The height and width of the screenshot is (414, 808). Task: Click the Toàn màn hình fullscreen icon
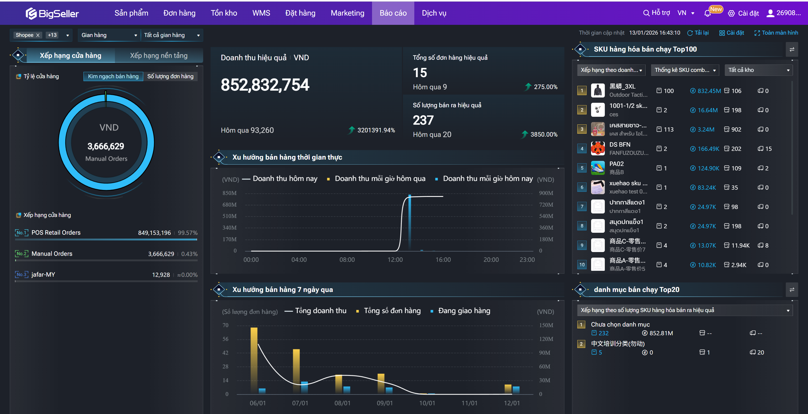coord(757,33)
